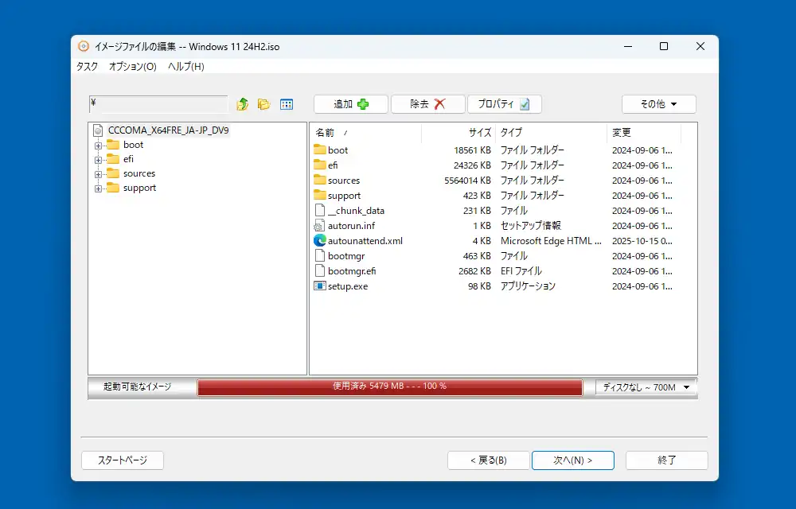Viewport: 796px width, 509px height.
Task: Click the red used space progress bar
Action: pyautogui.click(x=389, y=387)
